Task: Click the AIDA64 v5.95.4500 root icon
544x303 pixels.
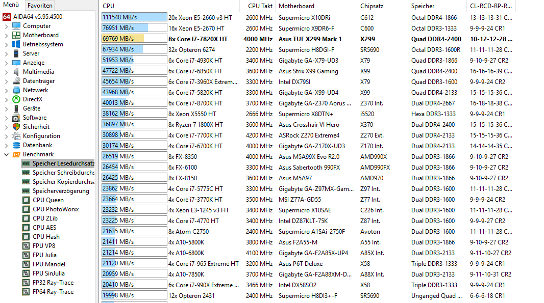Action: (6, 17)
